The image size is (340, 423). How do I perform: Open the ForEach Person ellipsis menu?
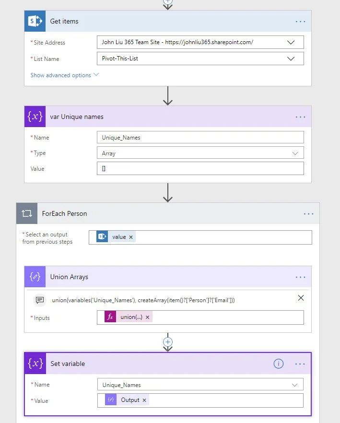point(308,213)
